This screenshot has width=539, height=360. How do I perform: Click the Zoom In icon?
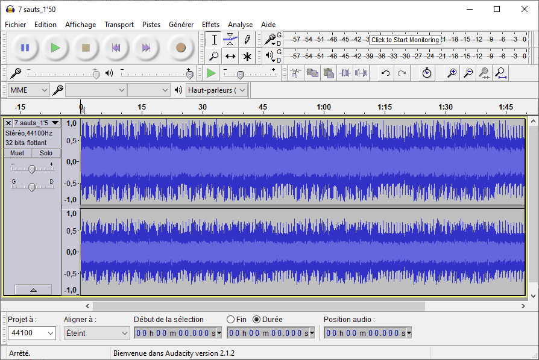(x=452, y=73)
